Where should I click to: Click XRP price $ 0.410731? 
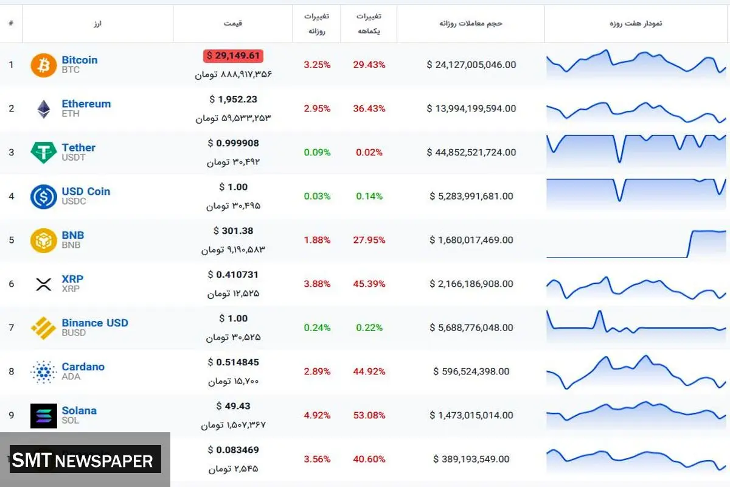tap(233, 275)
